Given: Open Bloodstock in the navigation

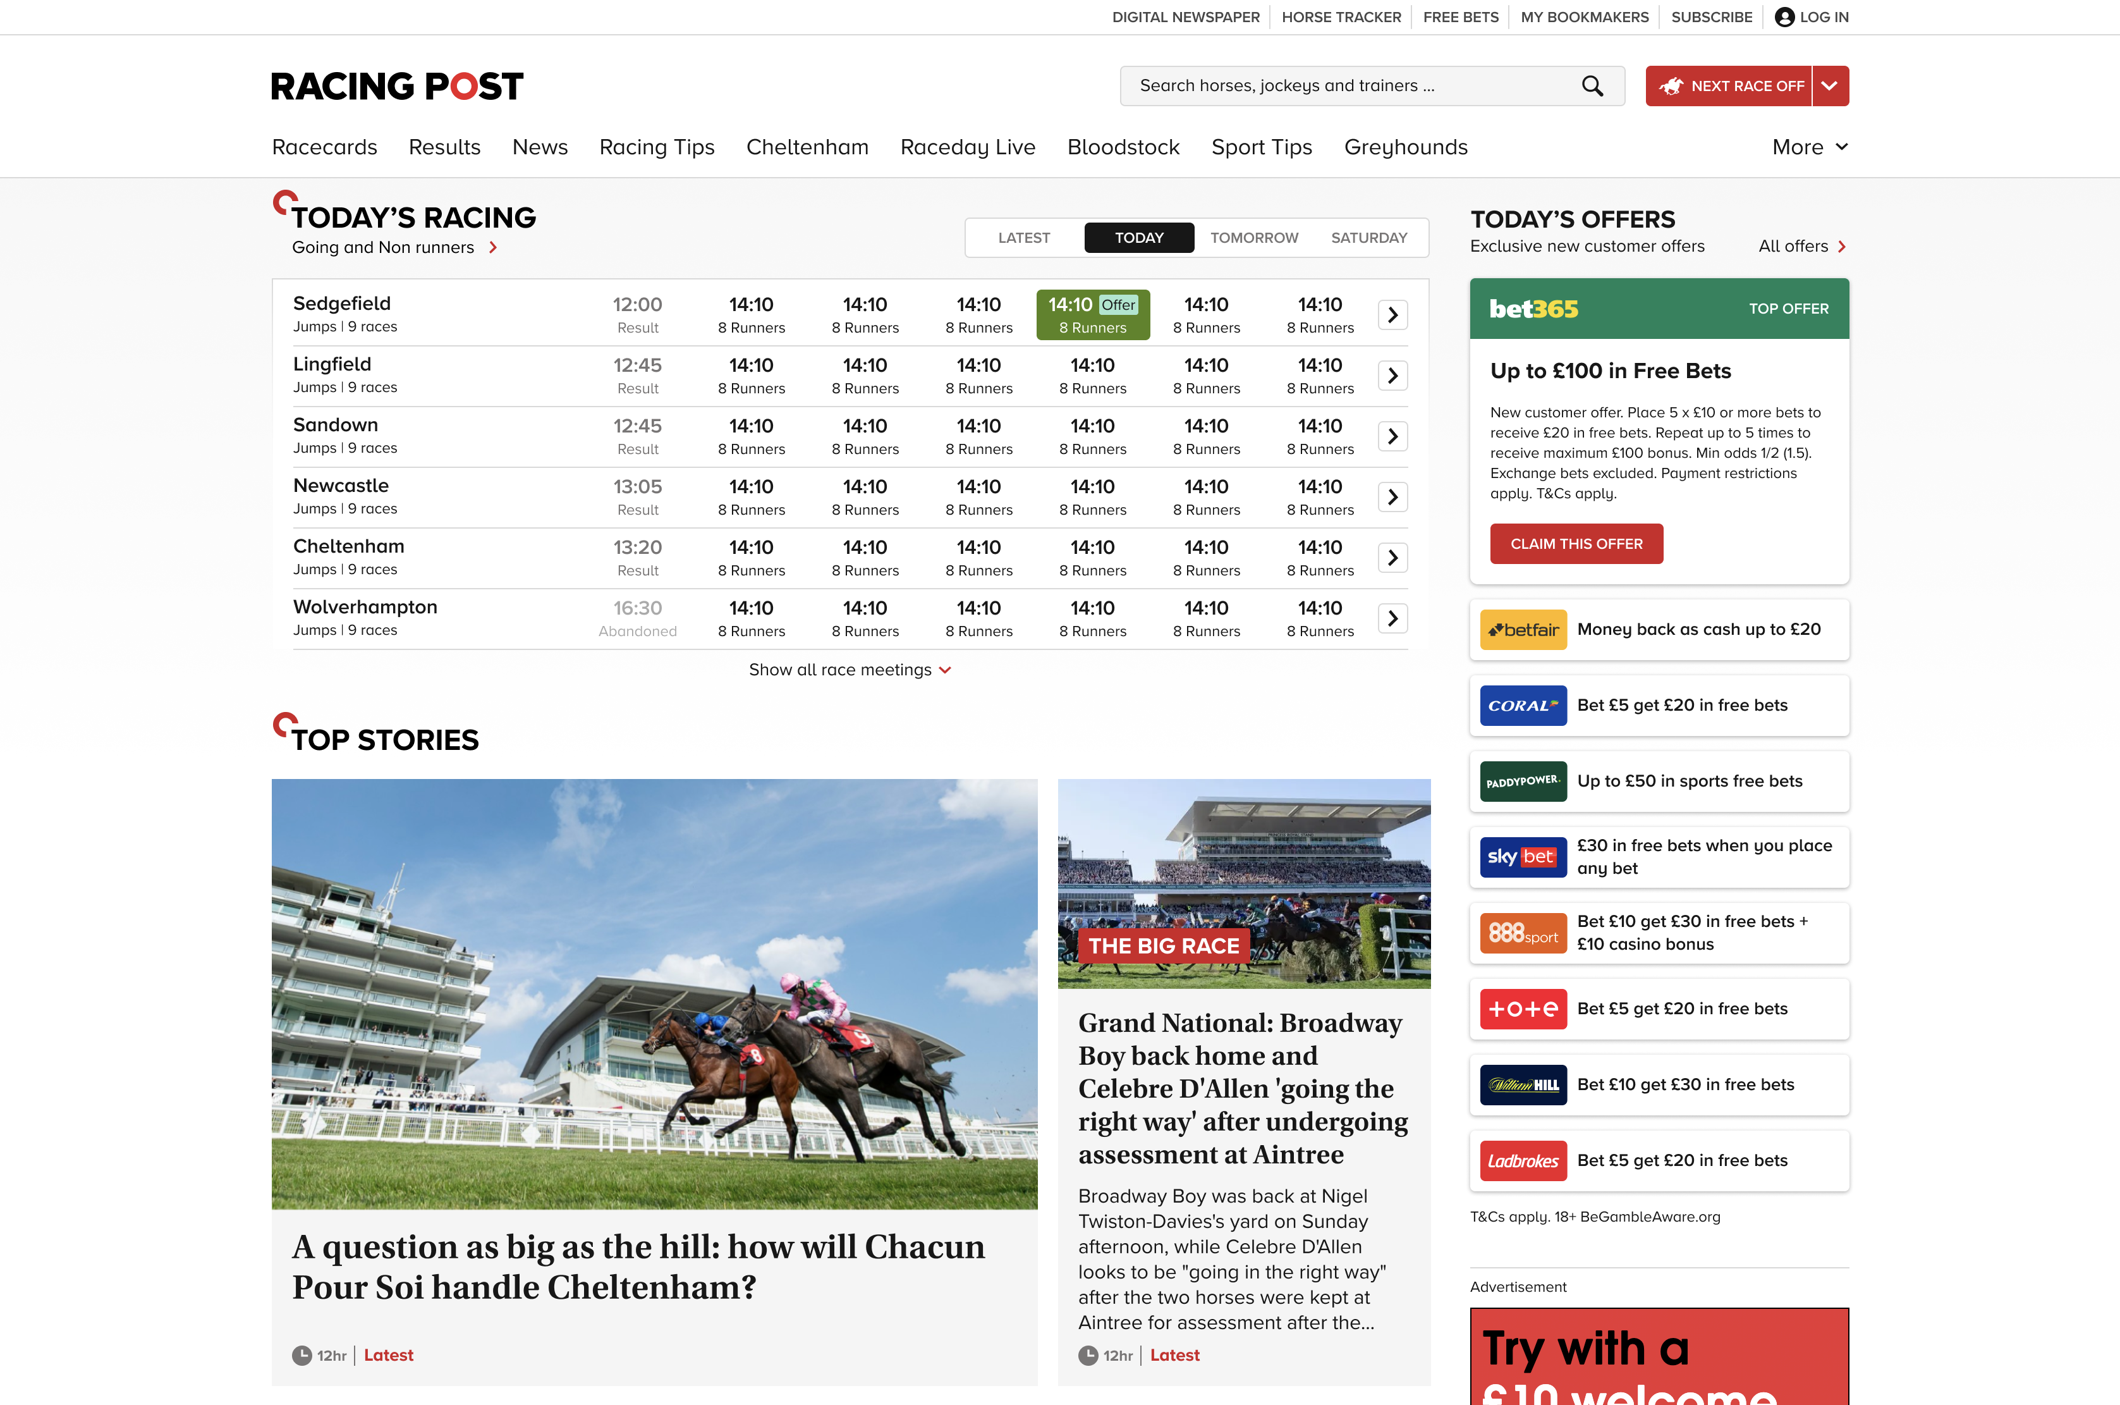Looking at the screenshot, I should click(1123, 147).
